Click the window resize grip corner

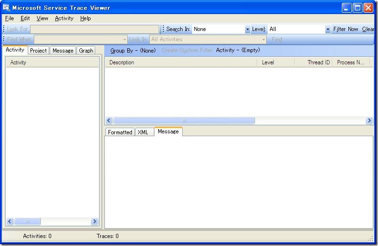tap(371, 239)
